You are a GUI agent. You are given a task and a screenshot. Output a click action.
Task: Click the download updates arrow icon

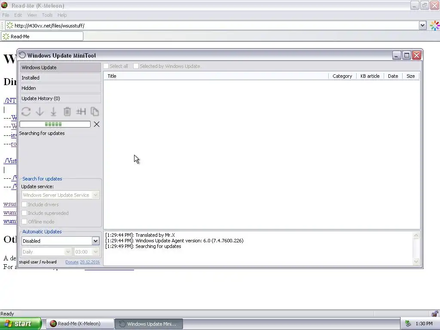pyautogui.click(x=40, y=112)
